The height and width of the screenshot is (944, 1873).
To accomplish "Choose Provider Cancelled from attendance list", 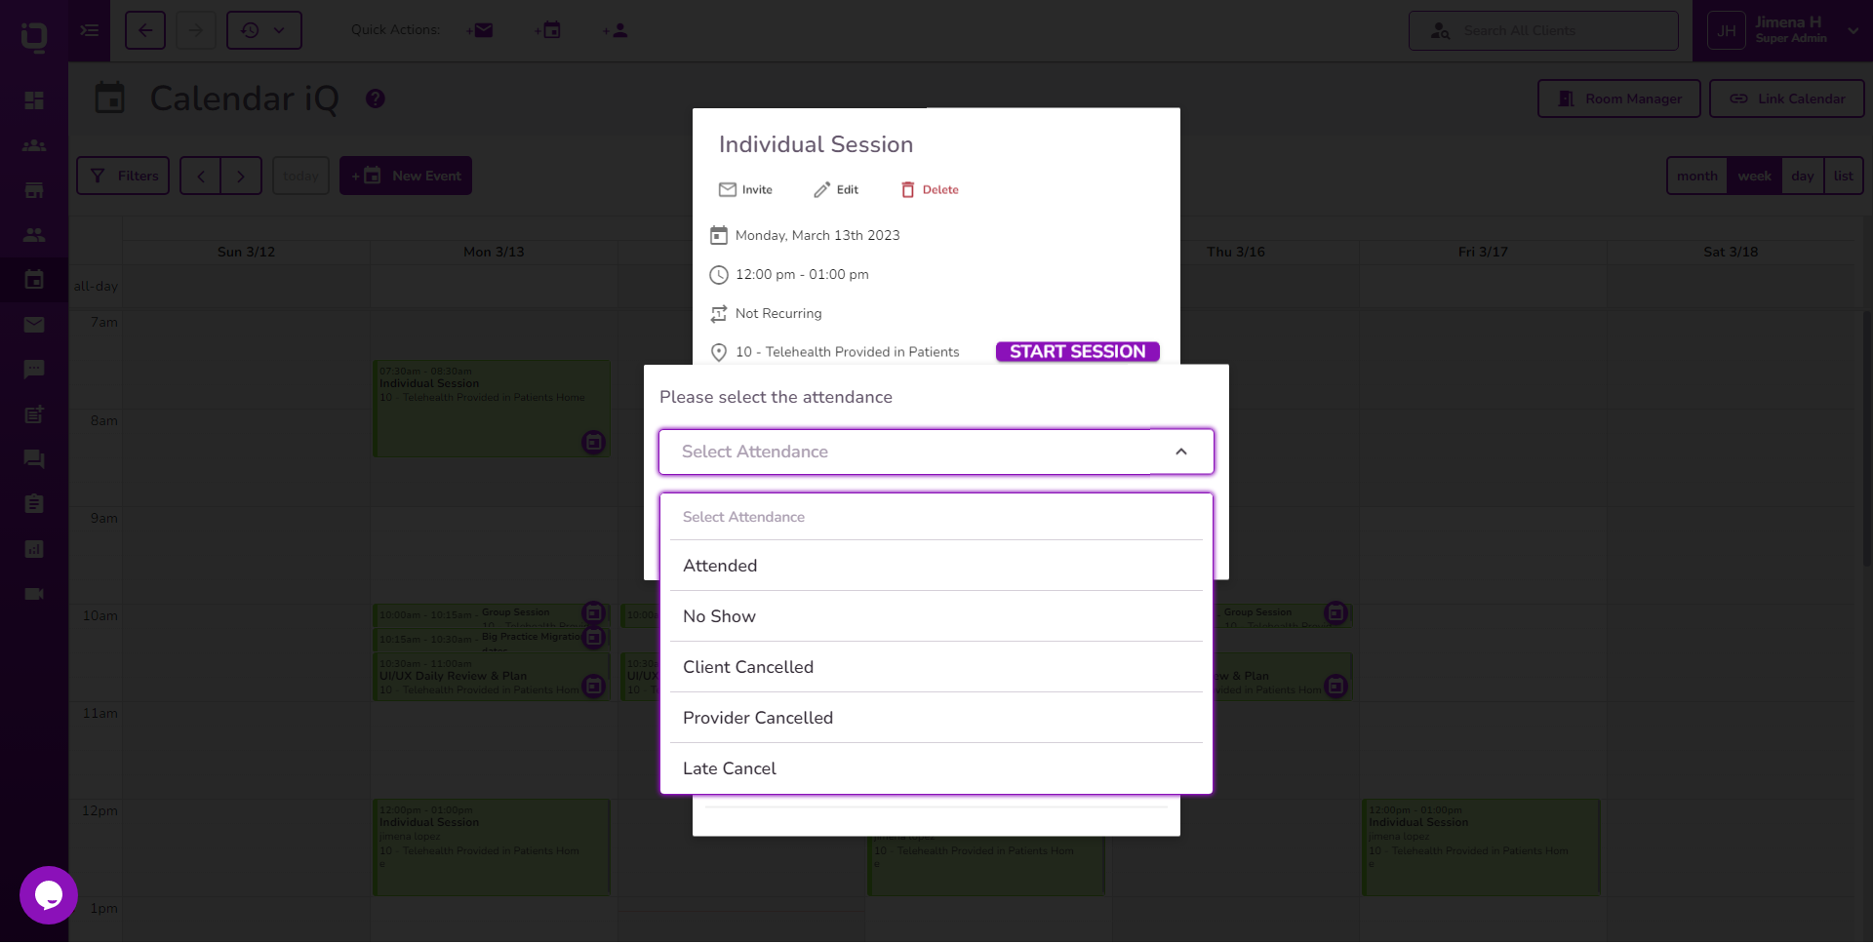I will point(936,718).
